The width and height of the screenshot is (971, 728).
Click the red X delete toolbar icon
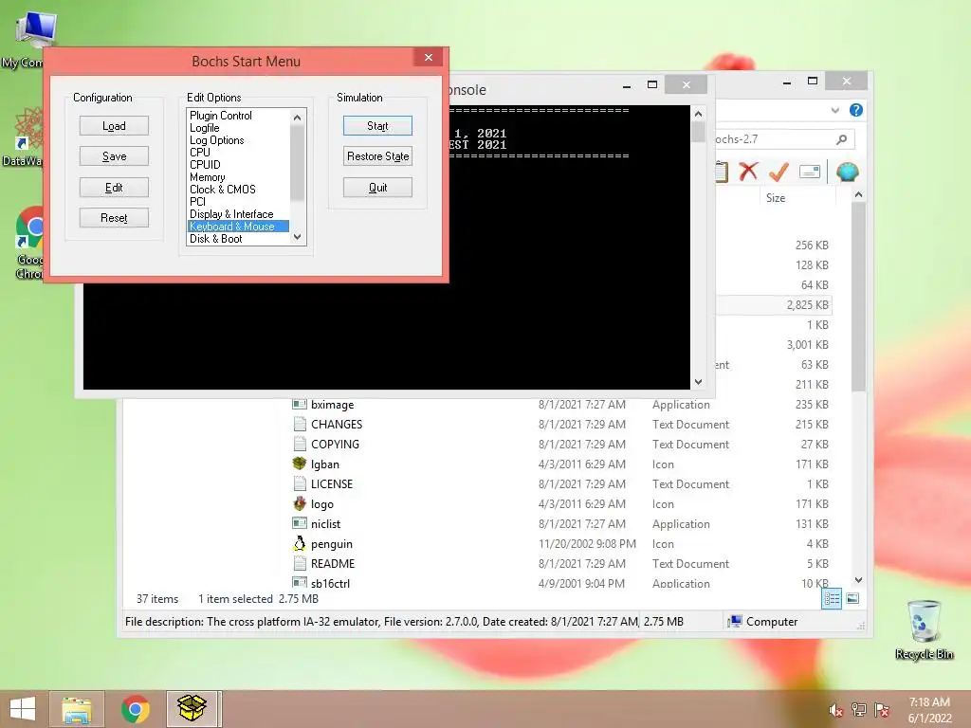748,171
